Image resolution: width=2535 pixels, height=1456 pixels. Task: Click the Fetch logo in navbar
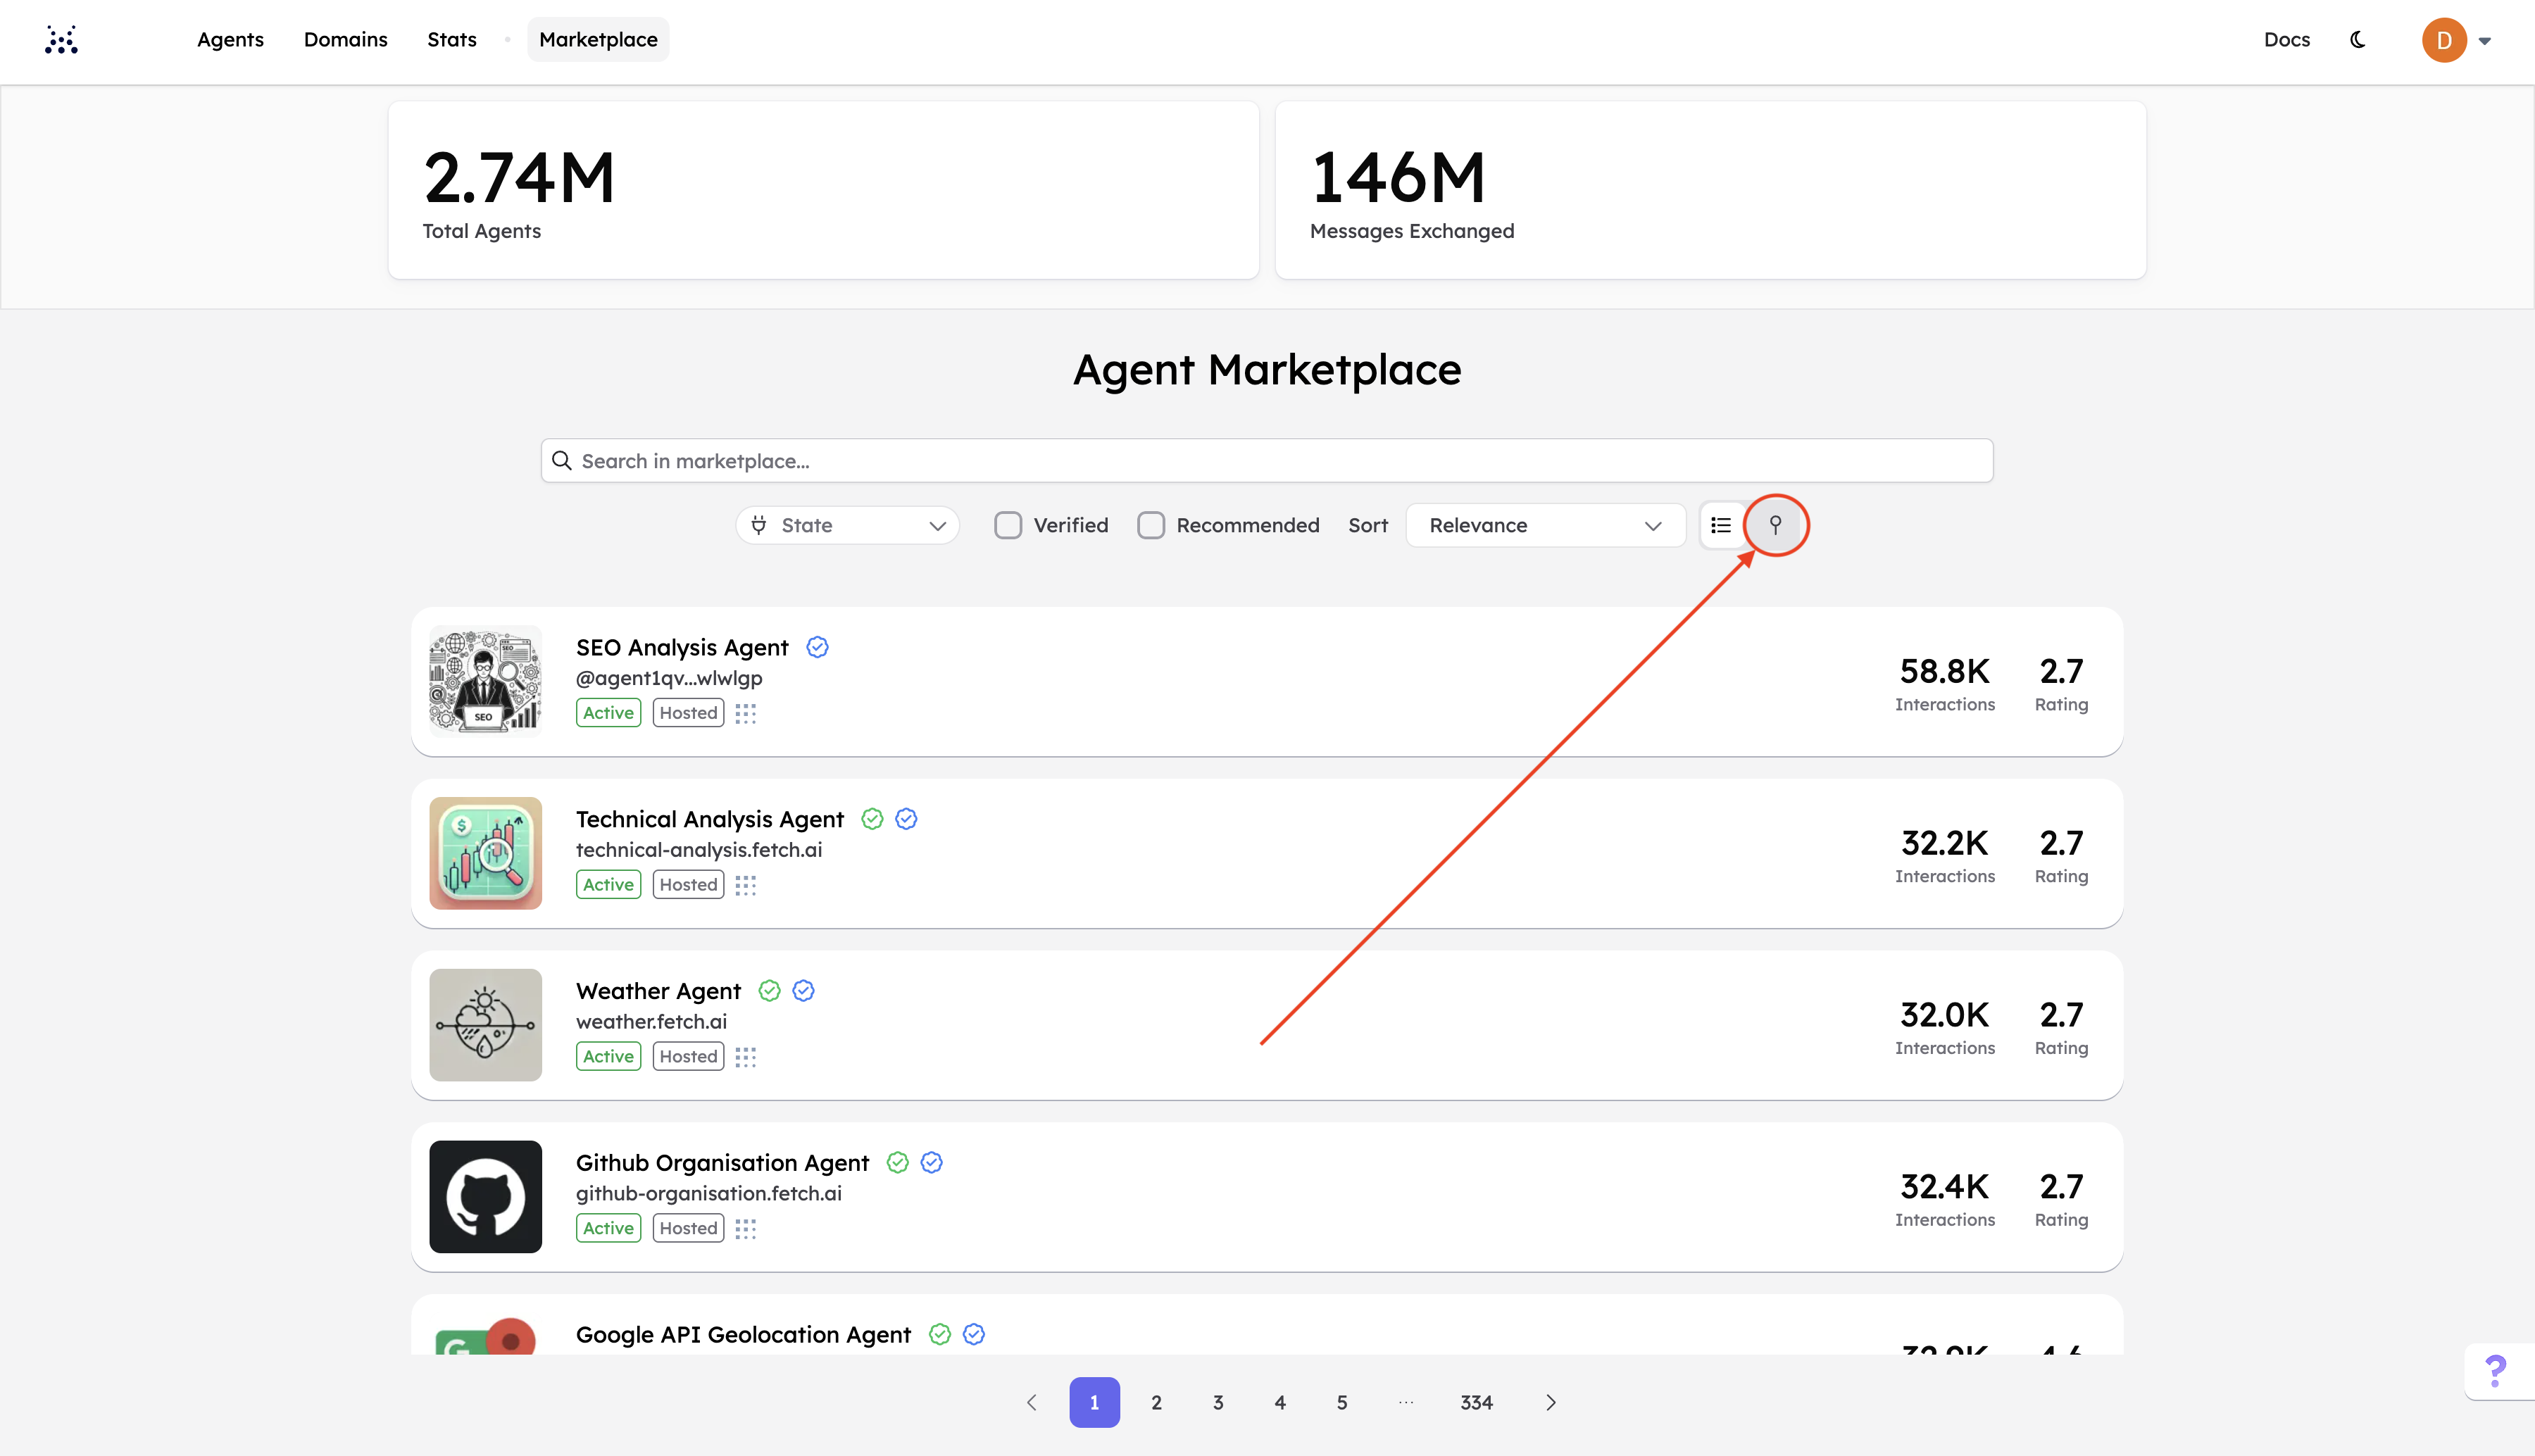61,40
